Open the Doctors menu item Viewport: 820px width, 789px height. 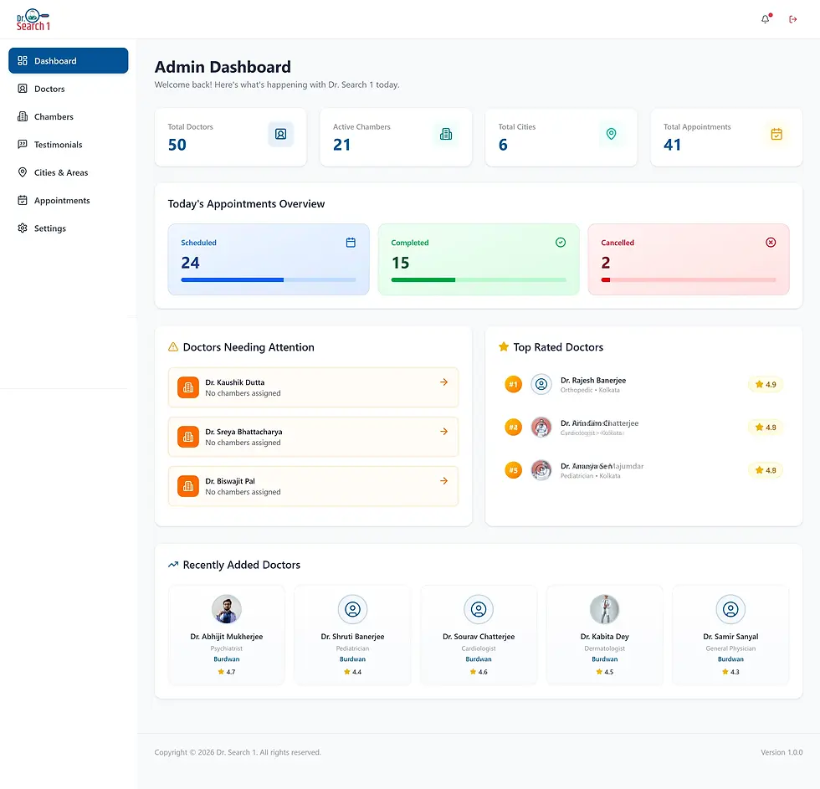tap(69, 89)
